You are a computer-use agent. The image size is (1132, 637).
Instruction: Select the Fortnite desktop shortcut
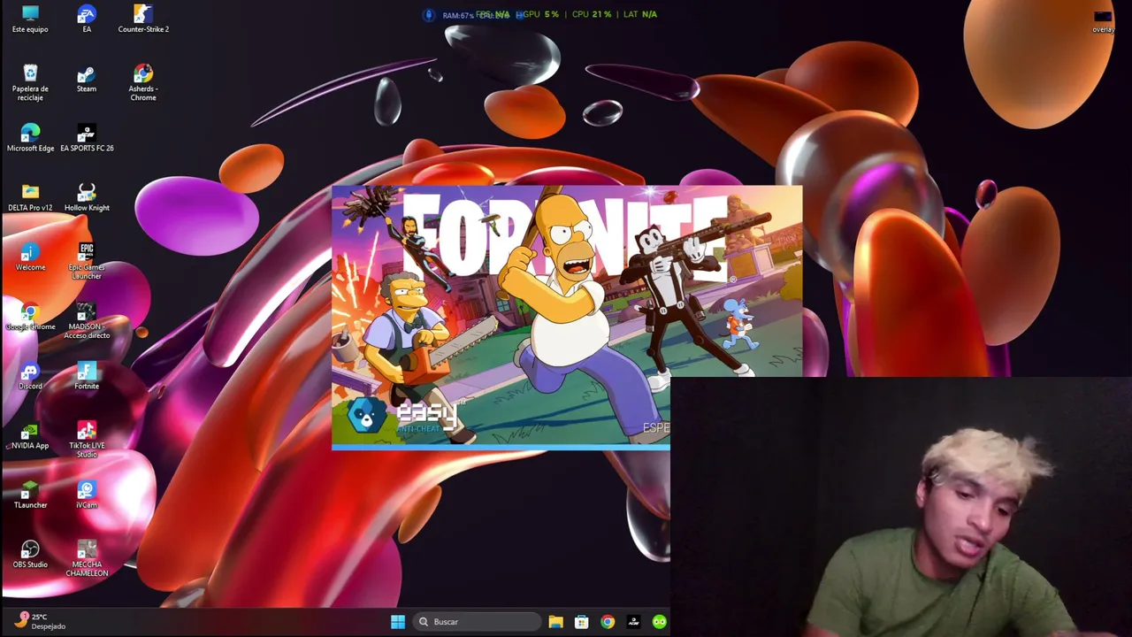[x=87, y=376]
